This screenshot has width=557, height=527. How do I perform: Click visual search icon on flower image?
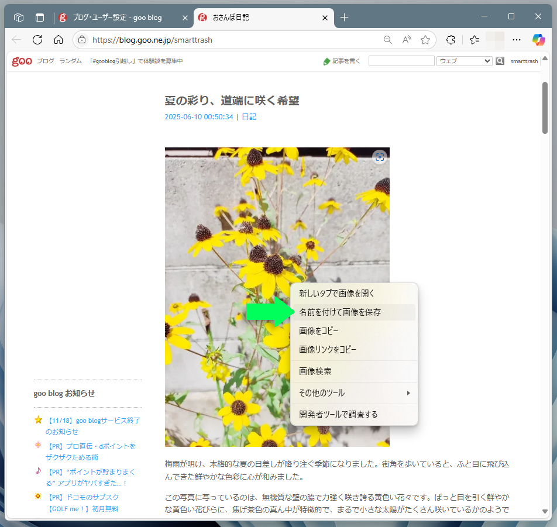click(380, 157)
